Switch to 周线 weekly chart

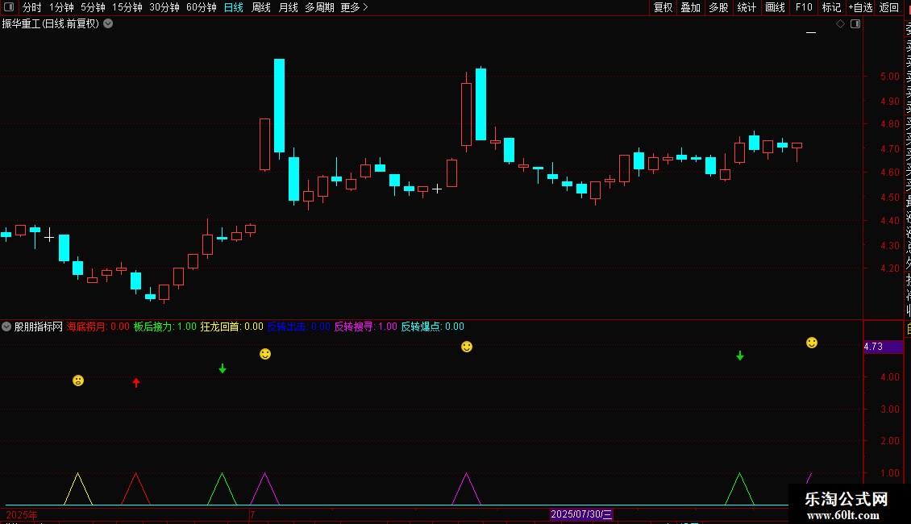click(261, 7)
